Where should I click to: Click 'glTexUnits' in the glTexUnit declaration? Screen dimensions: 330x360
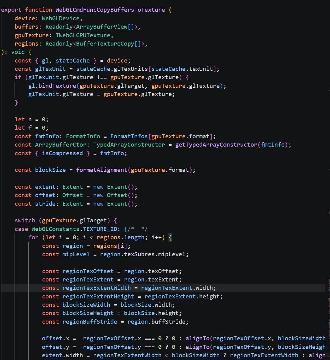(131, 69)
